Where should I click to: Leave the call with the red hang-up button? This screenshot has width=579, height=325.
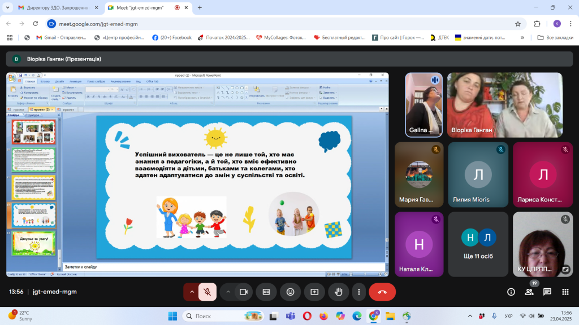pyautogui.click(x=382, y=292)
